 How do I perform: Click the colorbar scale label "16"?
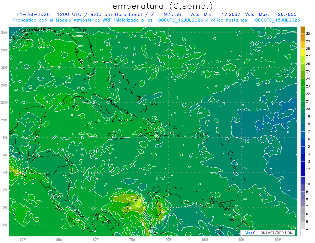(x=308, y=139)
